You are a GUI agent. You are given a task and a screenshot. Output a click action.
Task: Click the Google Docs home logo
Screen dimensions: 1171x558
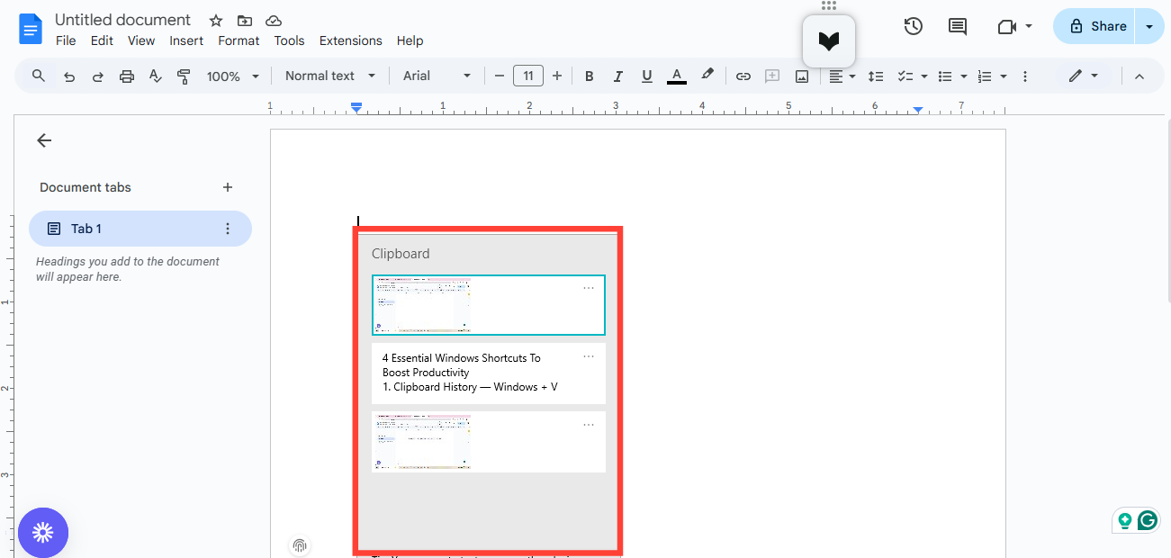coord(31,29)
